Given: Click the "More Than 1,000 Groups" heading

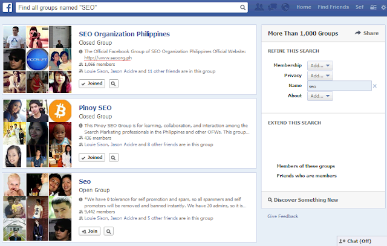Looking at the screenshot, I should click(x=303, y=33).
